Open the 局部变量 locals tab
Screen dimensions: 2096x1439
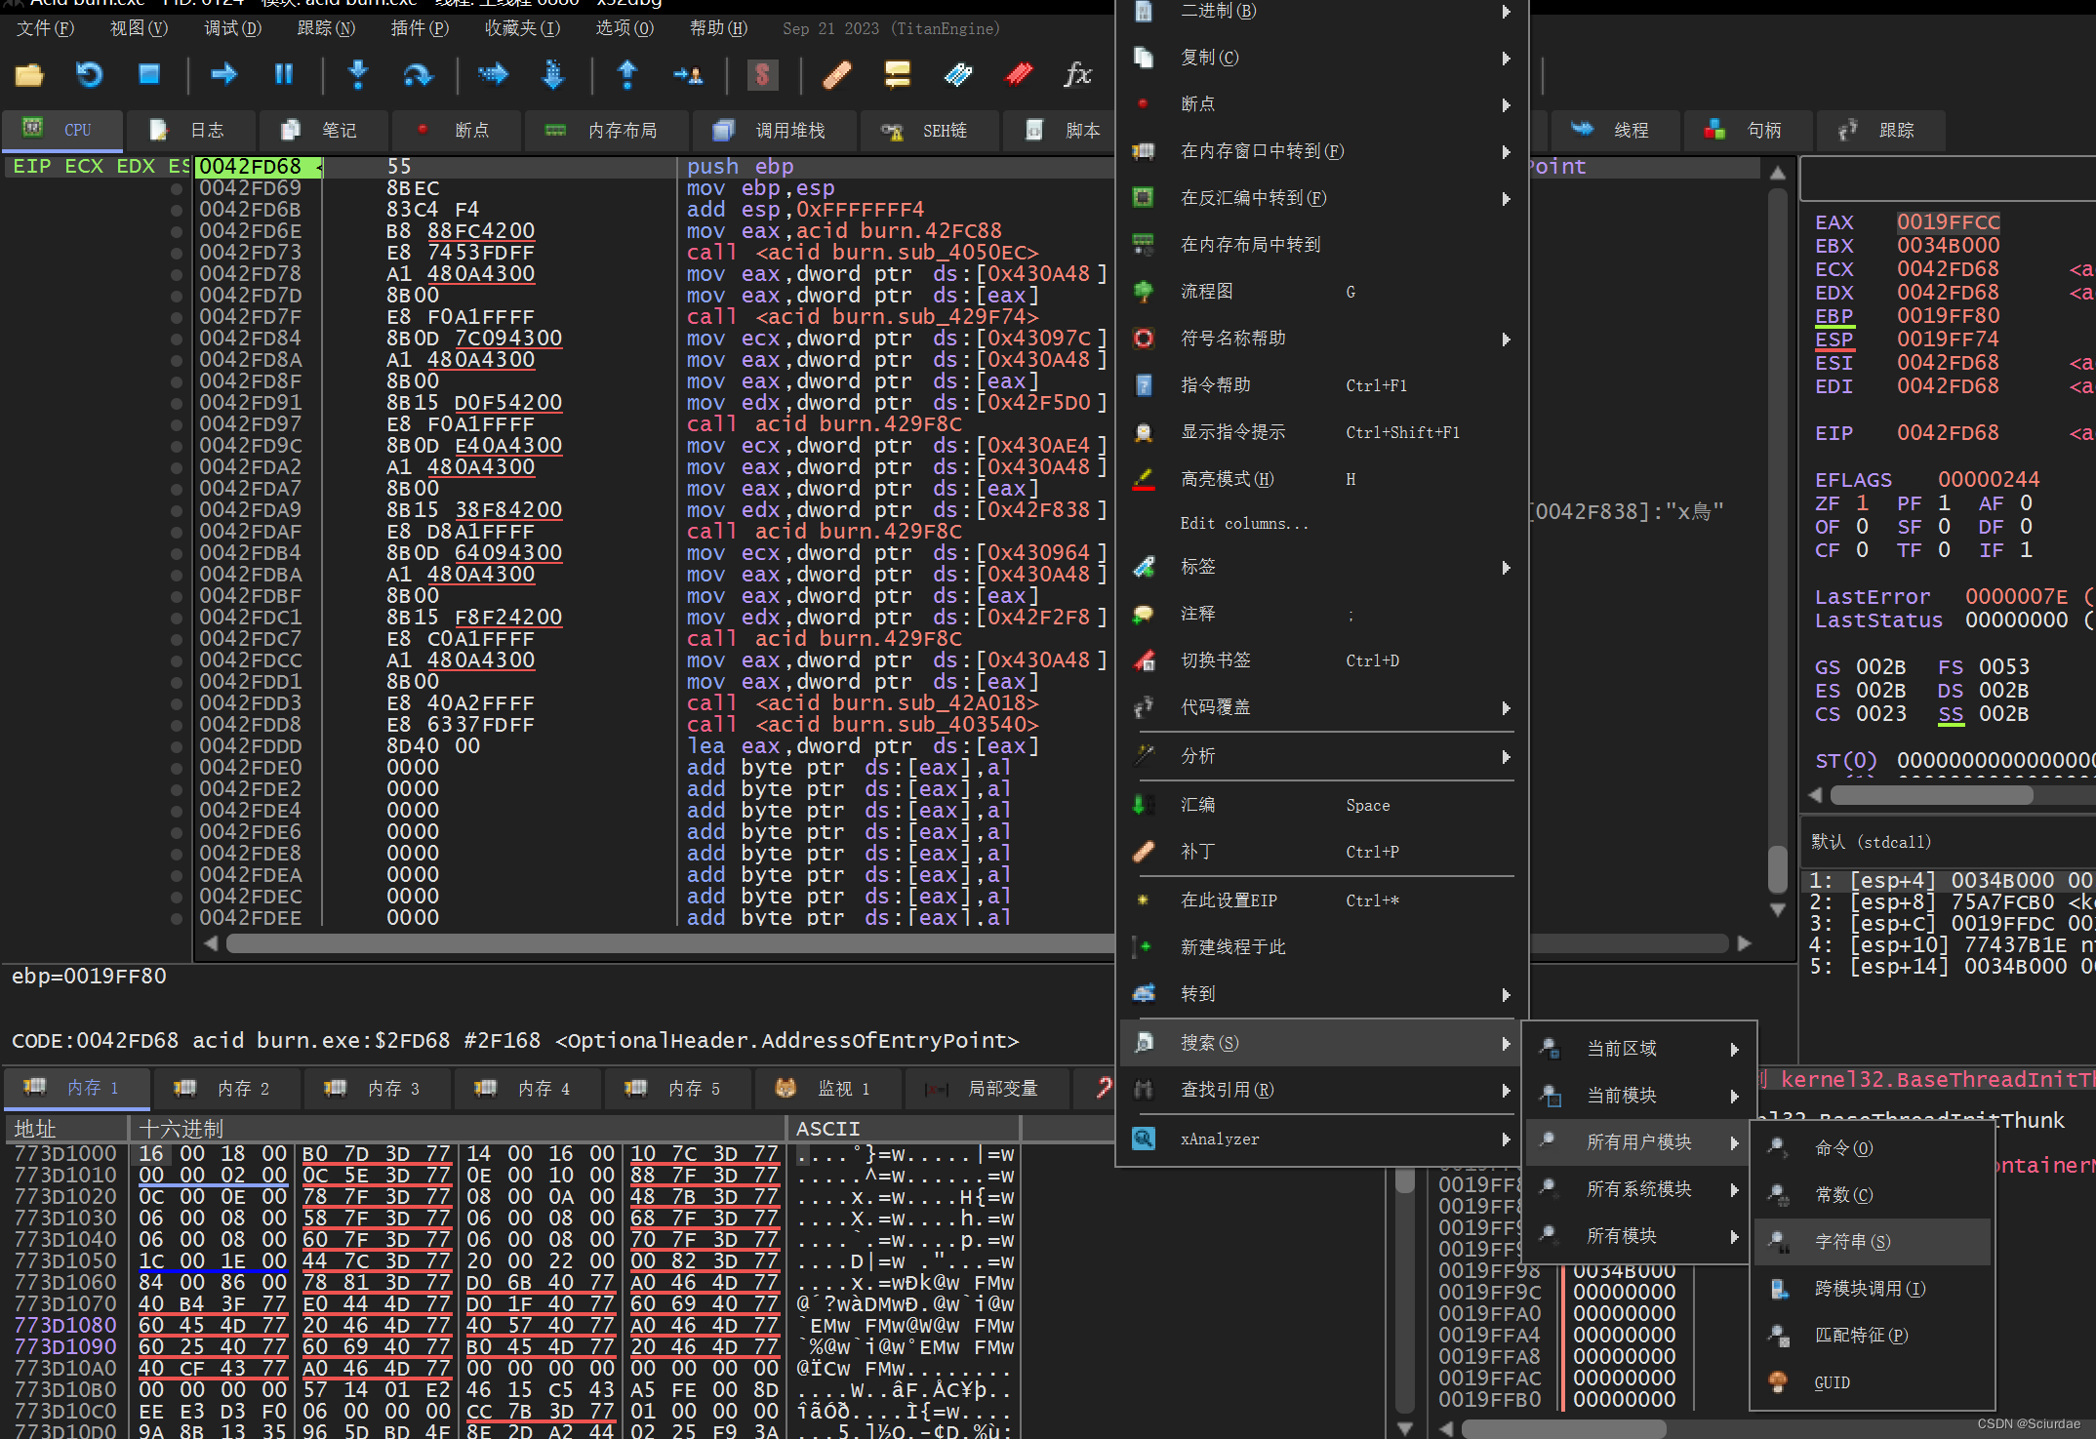pyautogui.click(x=986, y=1088)
